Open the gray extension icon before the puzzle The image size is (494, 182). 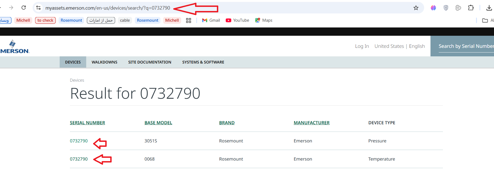(458, 8)
